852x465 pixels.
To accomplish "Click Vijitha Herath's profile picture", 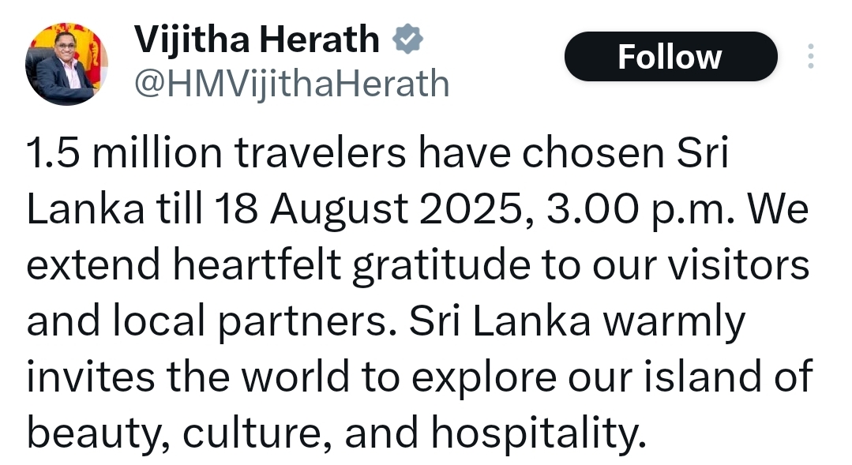I will point(66,65).
